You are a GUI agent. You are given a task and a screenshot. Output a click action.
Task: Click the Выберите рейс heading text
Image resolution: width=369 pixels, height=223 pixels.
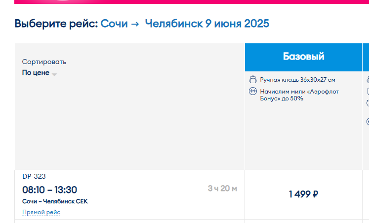56,24
